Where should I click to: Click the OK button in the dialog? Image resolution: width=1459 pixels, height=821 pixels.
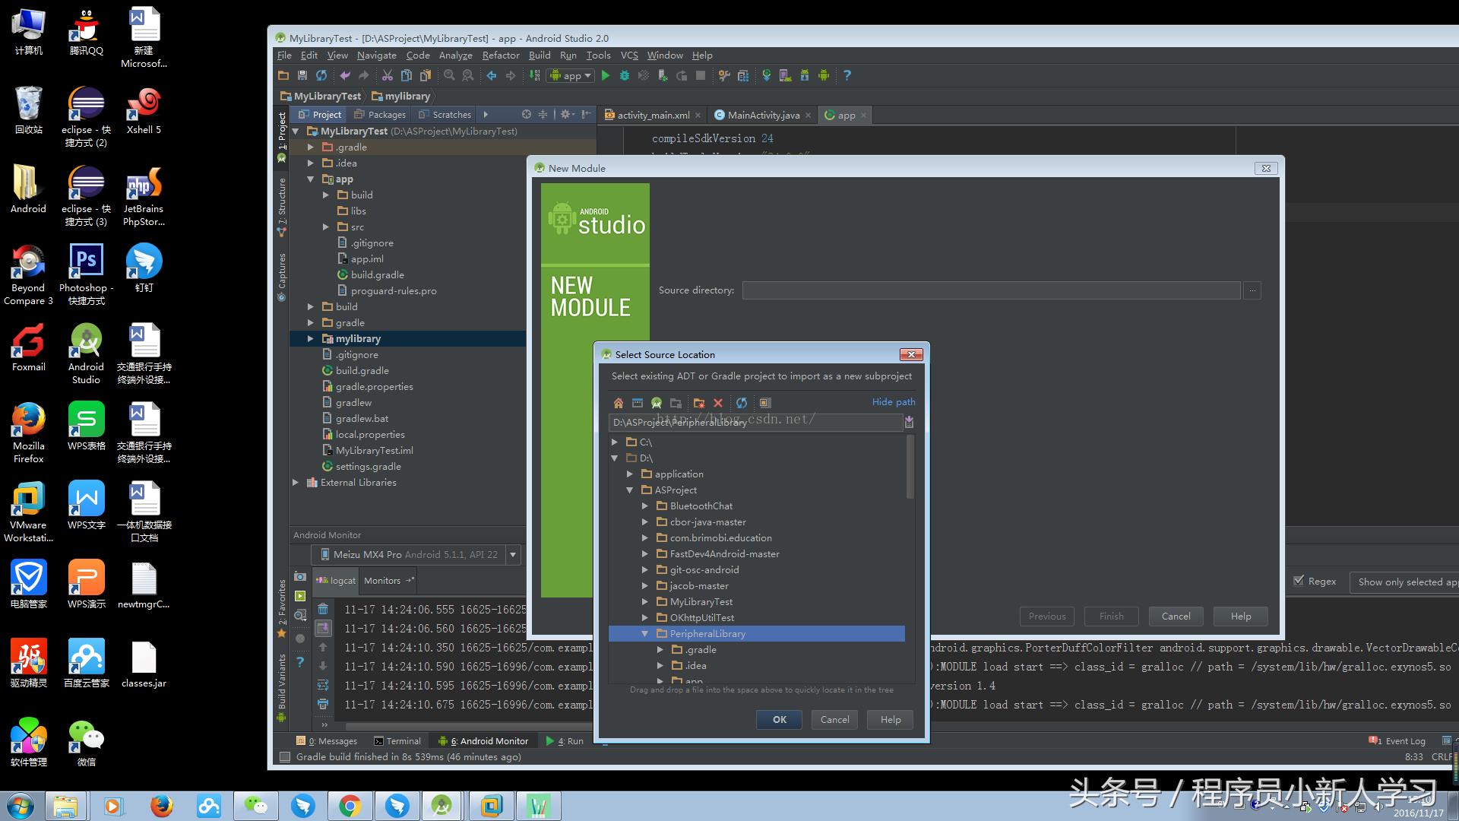(x=778, y=719)
